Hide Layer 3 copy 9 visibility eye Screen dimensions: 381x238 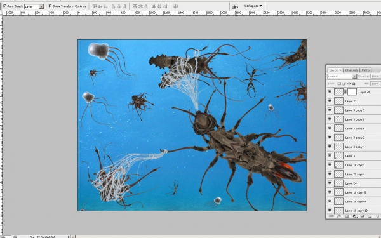click(330, 110)
